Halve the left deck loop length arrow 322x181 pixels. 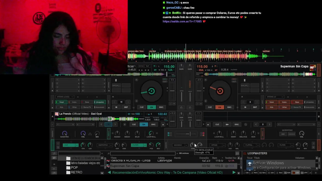click(115, 102)
